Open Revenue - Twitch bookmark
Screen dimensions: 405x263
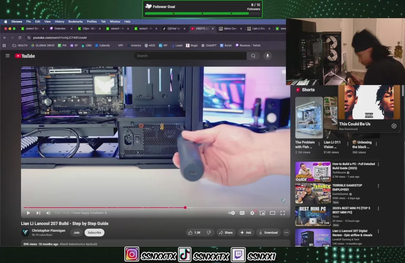pos(248,45)
